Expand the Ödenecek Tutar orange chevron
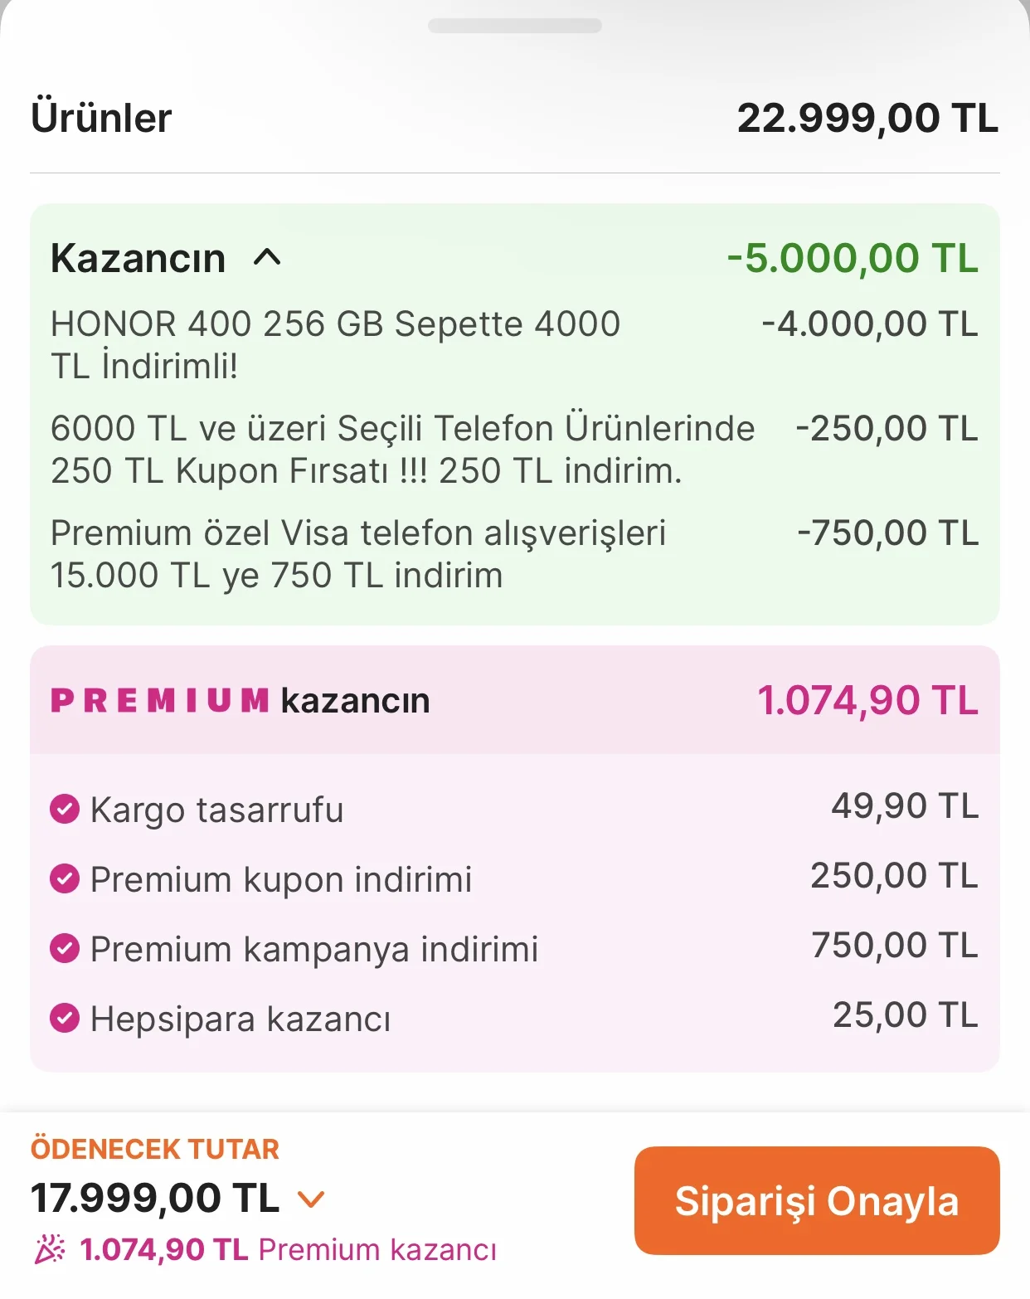This screenshot has width=1030, height=1299. [x=311, y=1199]
